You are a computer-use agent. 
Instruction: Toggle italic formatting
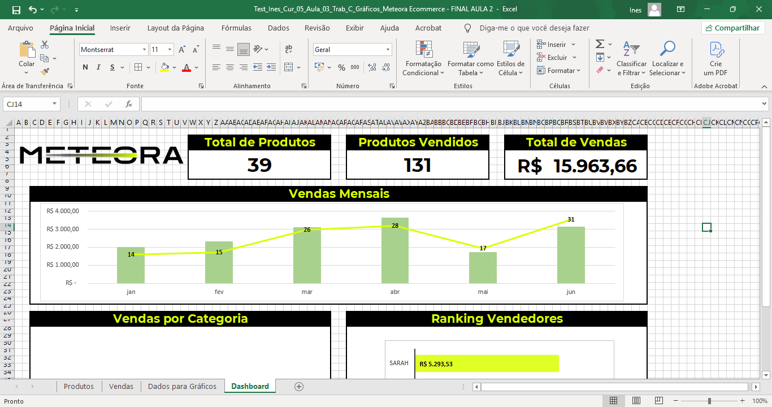[x=99, y=67]
